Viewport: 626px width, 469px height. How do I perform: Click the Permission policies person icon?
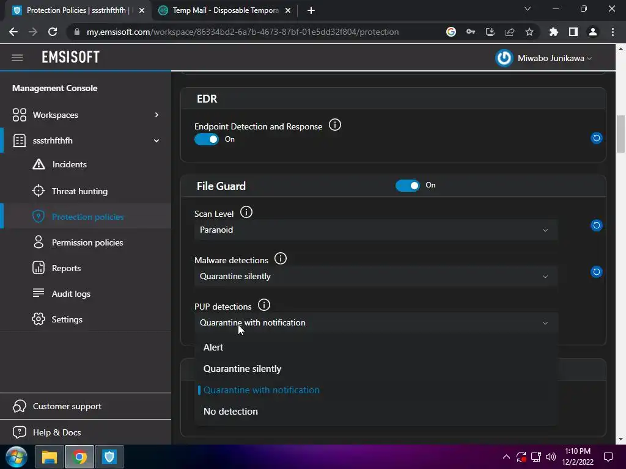[39, 242]
